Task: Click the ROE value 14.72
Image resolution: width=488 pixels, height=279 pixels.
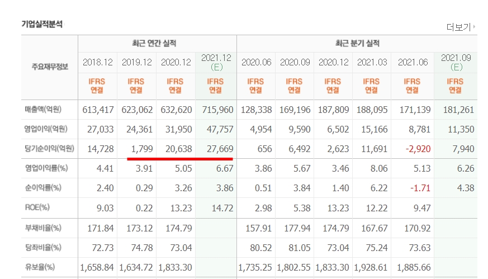Action: [x=222, y=209]
